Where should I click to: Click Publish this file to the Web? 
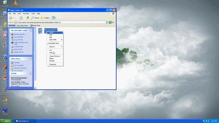(x=21, y=43)
